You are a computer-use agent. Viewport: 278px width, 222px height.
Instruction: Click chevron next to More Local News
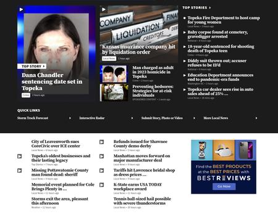tap(256, 118)
